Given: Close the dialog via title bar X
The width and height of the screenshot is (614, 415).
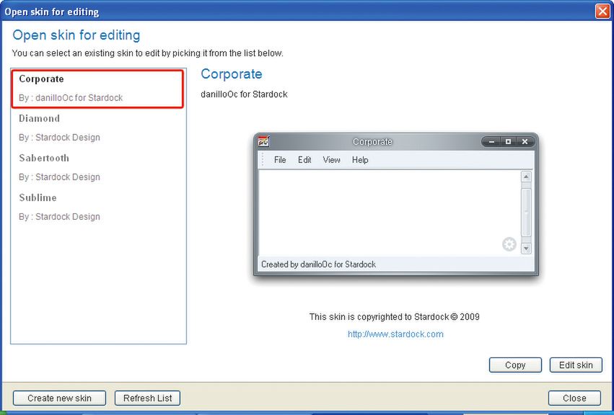Looking at the screenshot, I should coord(602,11).
